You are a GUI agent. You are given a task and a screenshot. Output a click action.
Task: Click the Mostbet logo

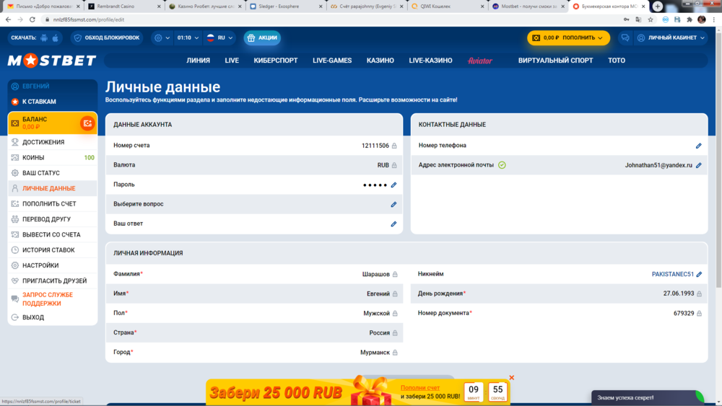(x=51, y=61)
